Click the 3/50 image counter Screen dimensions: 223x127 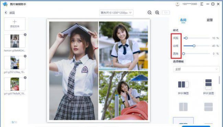pos(14,122)
